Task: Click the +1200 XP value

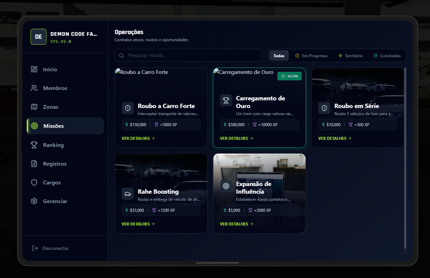Action: pos(166,210)
